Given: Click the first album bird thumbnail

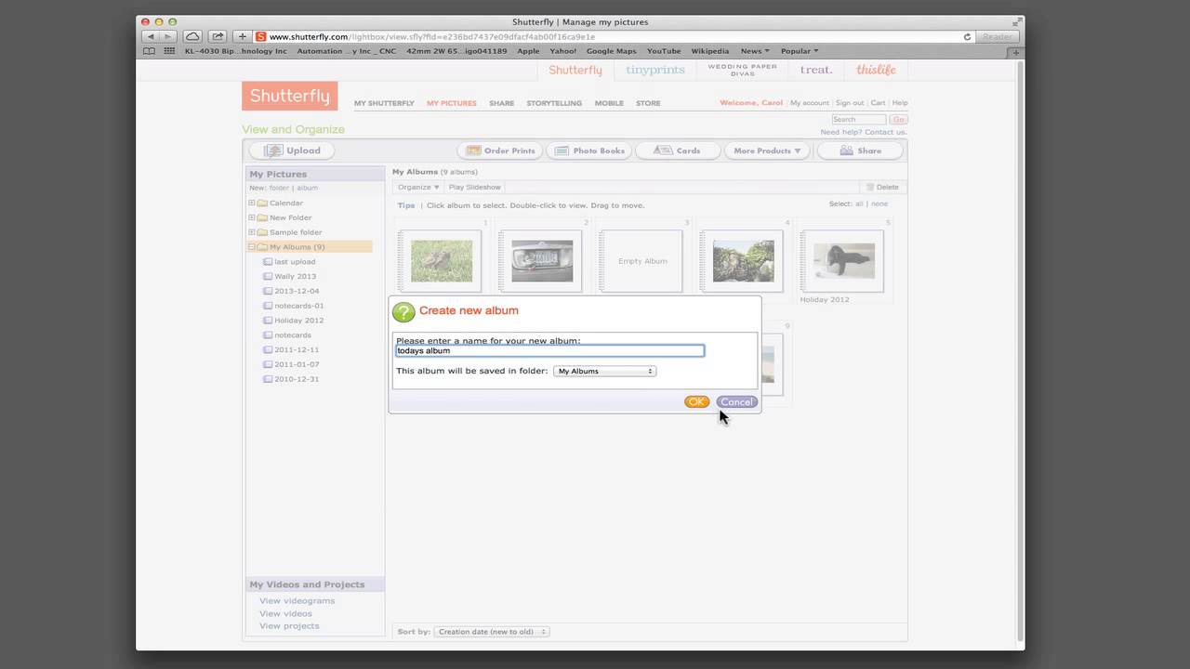Looking at the screenshot, I should click(441, 261).
